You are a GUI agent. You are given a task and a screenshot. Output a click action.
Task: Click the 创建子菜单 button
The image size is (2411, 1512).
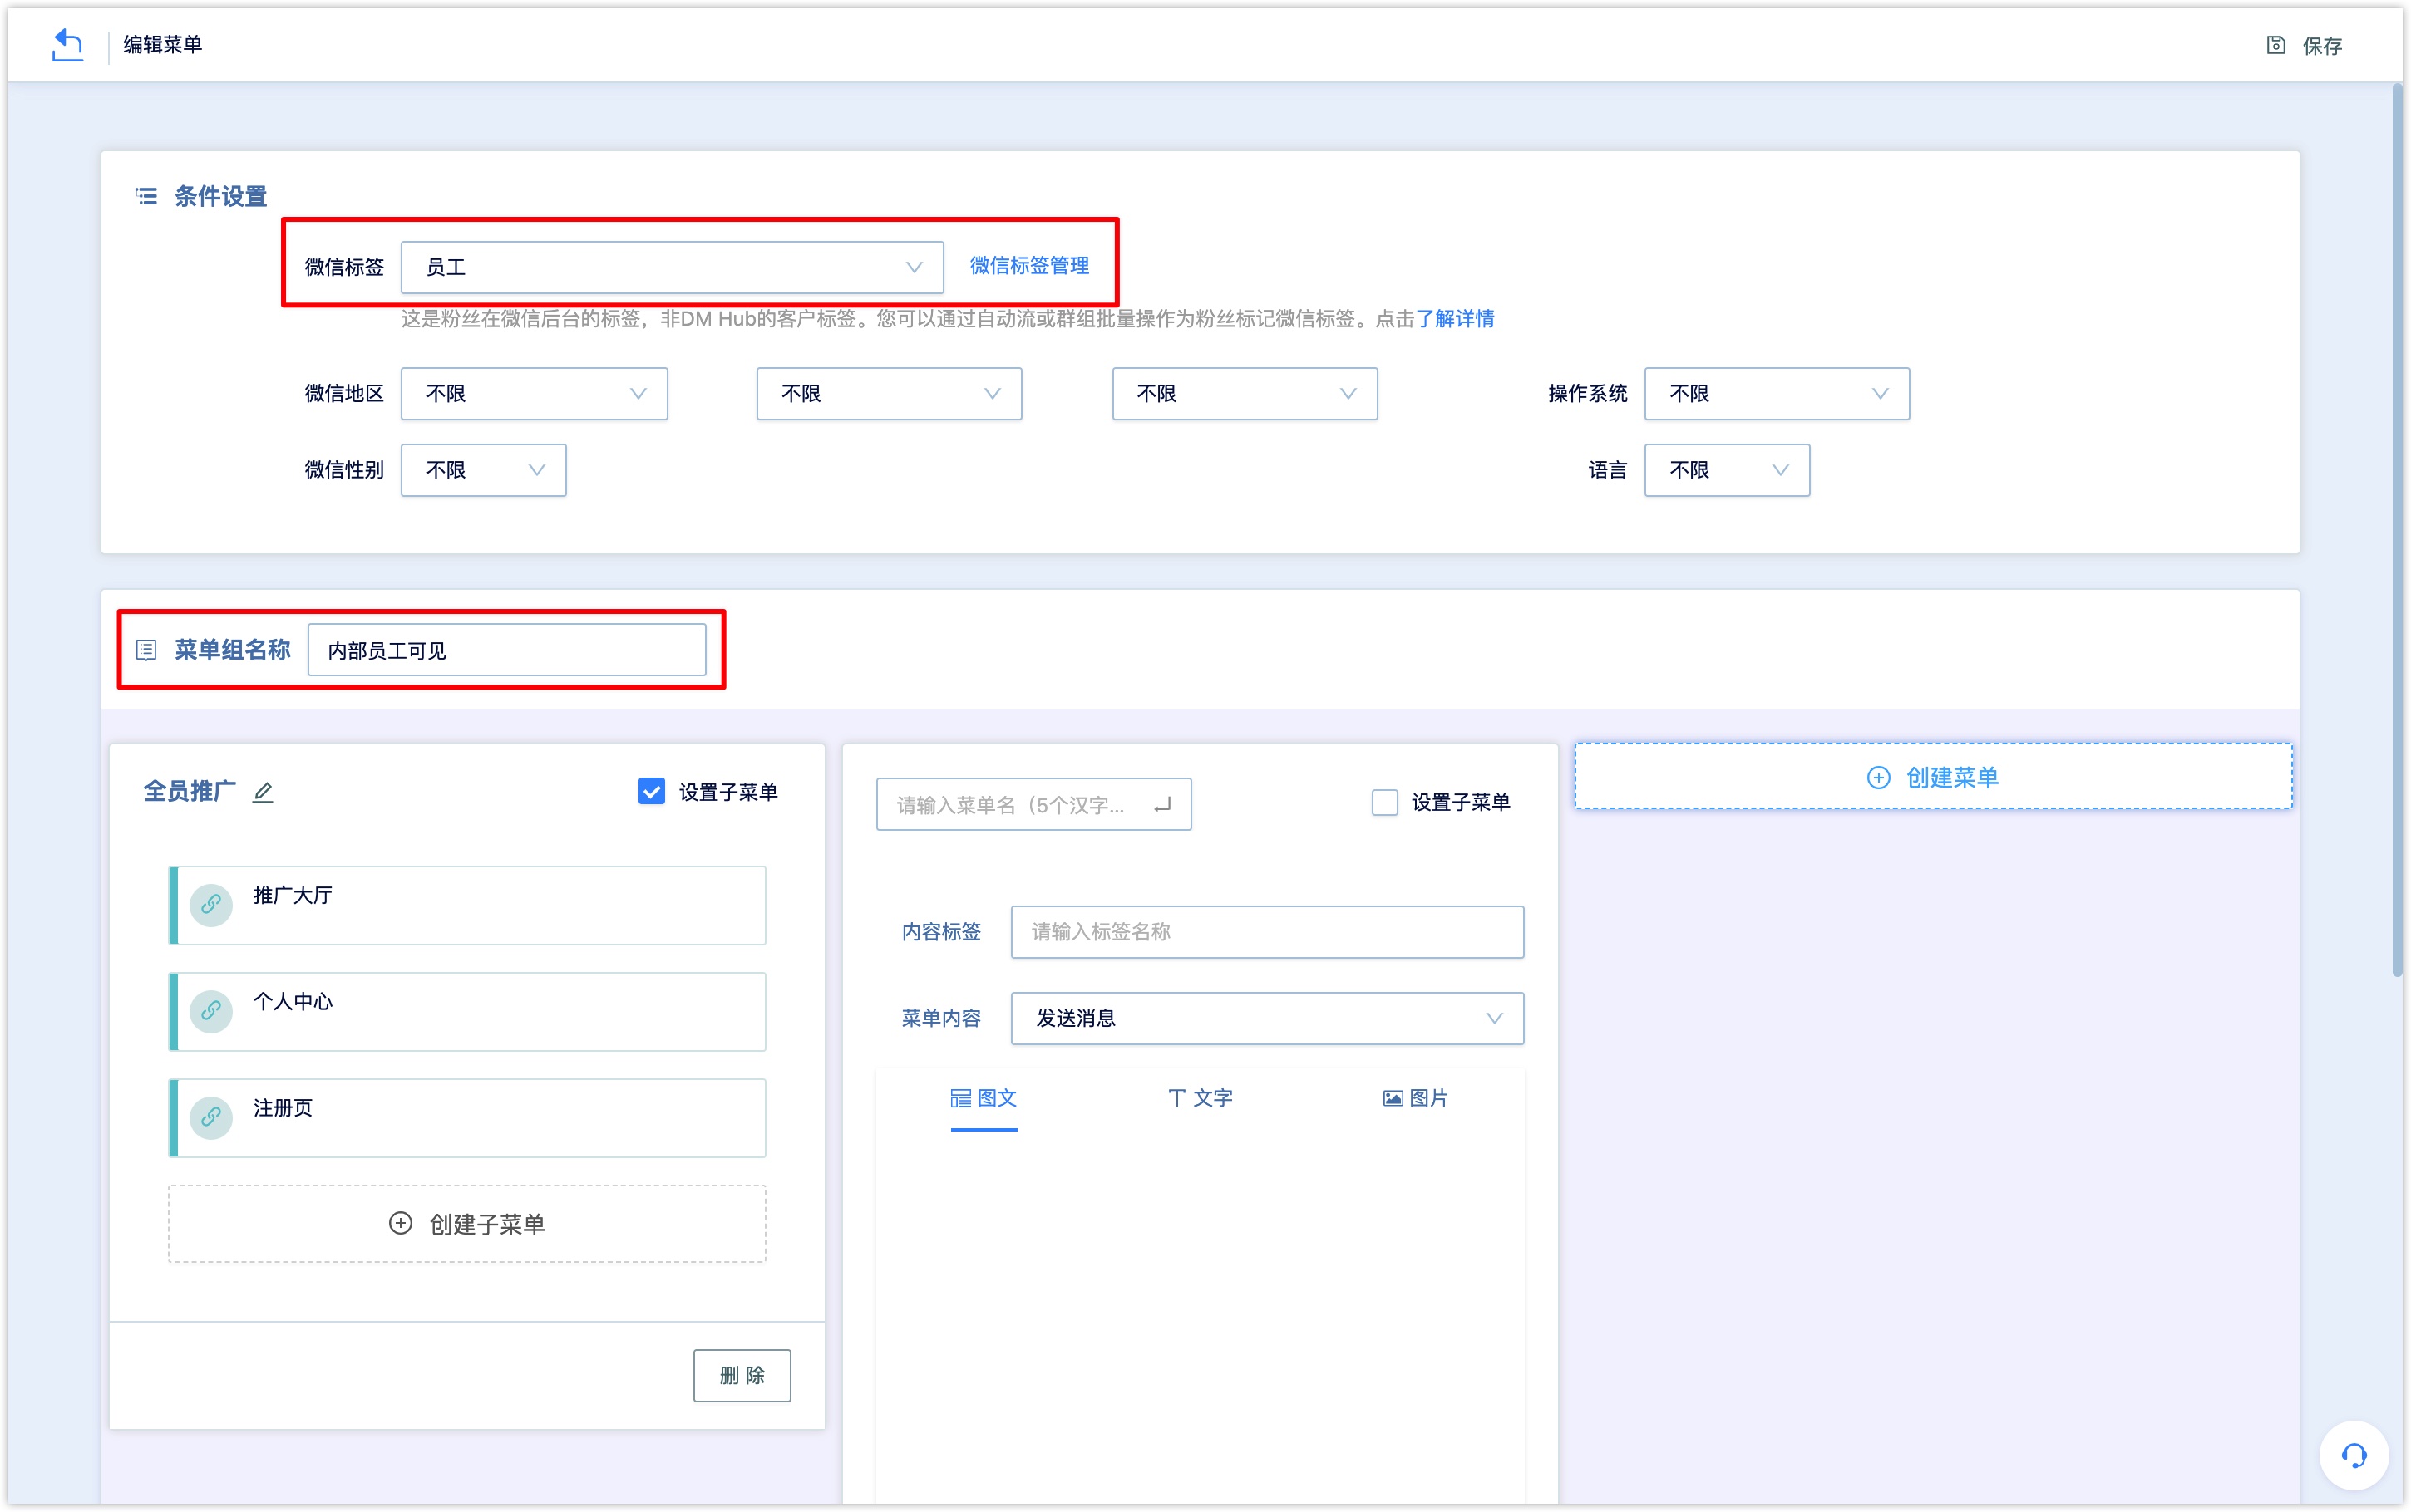pos(467,1224)
